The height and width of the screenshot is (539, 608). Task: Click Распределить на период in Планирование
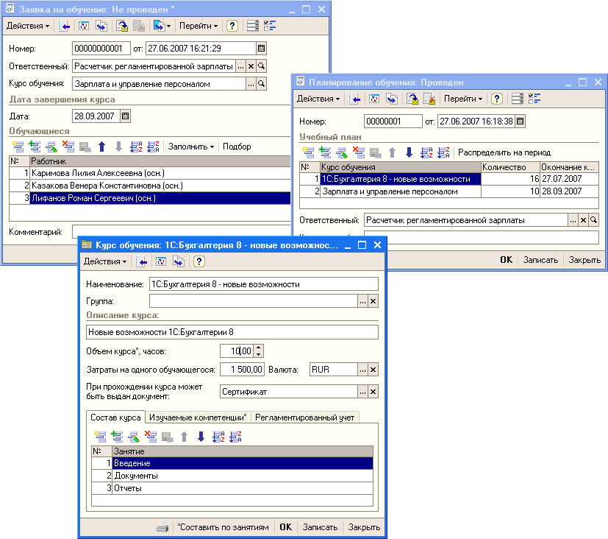click(504, 152)
